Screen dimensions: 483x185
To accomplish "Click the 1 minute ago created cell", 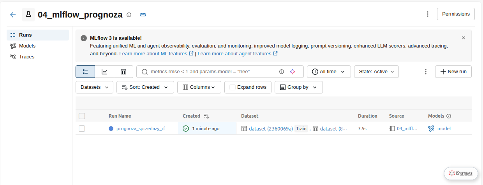I will (207, 129).
